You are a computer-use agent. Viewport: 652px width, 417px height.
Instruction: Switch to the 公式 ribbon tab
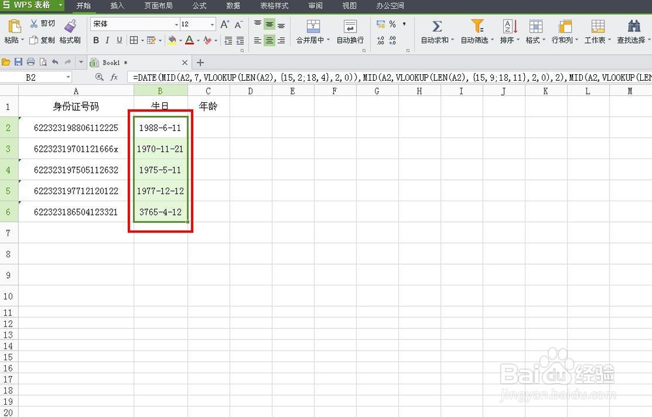(x=200, y=5)
